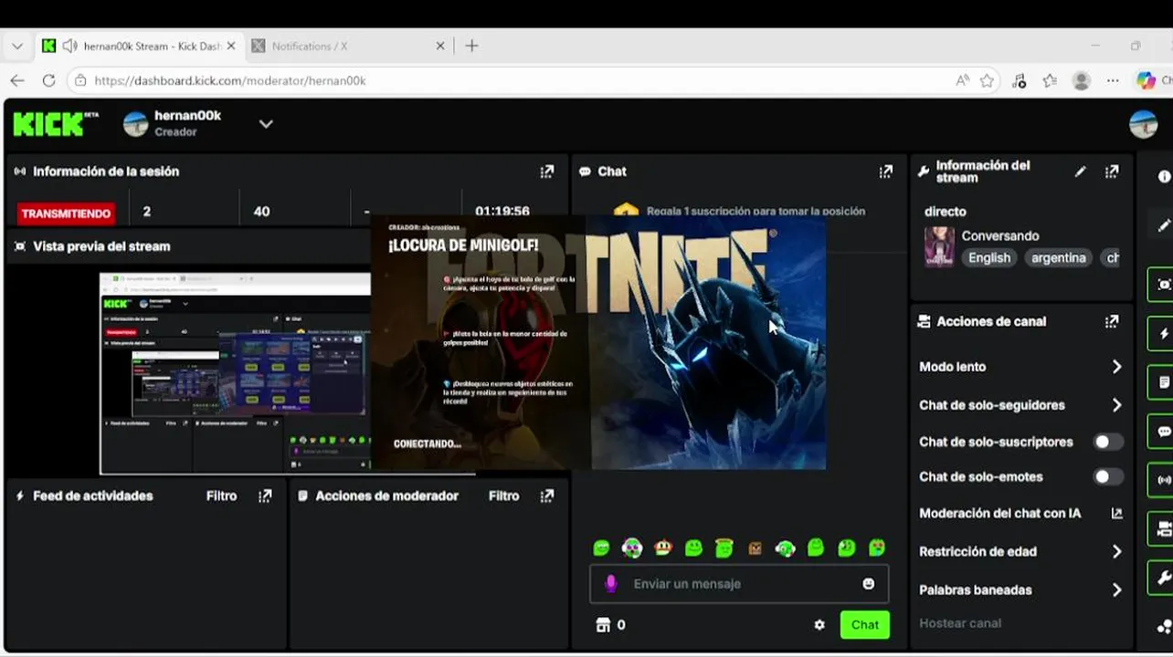Open Filtro in Acciones de moderador
The width and height of the screenshot is (1173, 657).
pyautogui.click(x=503, y=496)
